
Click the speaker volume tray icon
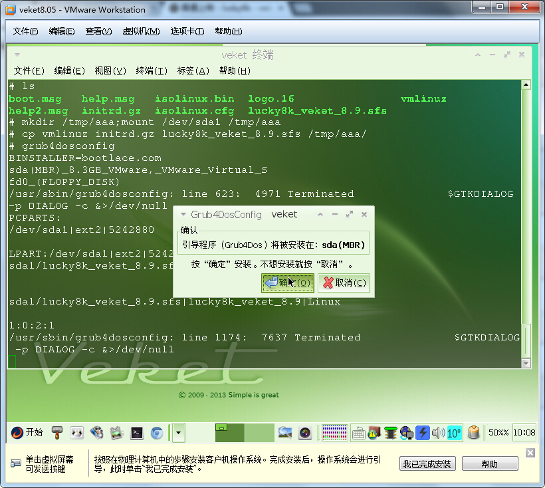438,433
